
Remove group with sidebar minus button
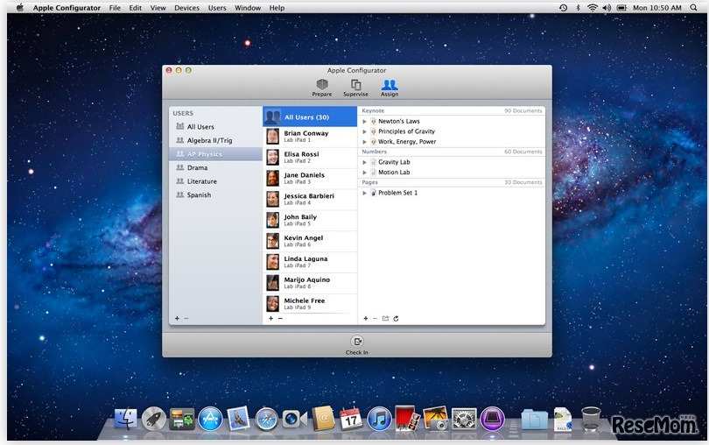pyautogui.click(x=186, y=318)
